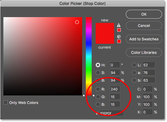Viewport: 167px width, 122px height.
Task: Click the hex color input field
Action: point(112,113)
